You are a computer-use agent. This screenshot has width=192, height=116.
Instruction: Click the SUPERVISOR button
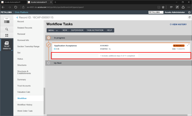77,30
